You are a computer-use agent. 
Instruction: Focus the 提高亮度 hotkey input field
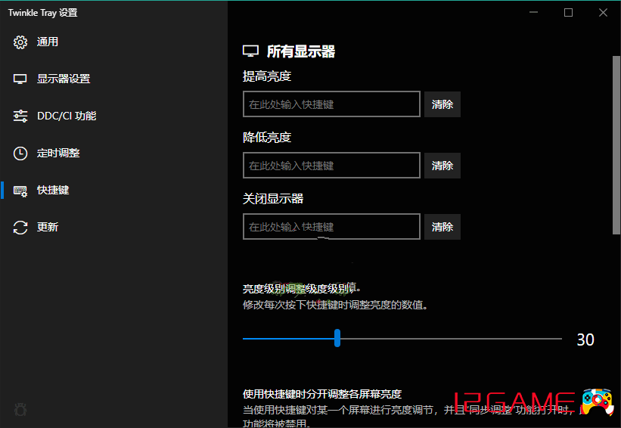click(x=331, y=104)
